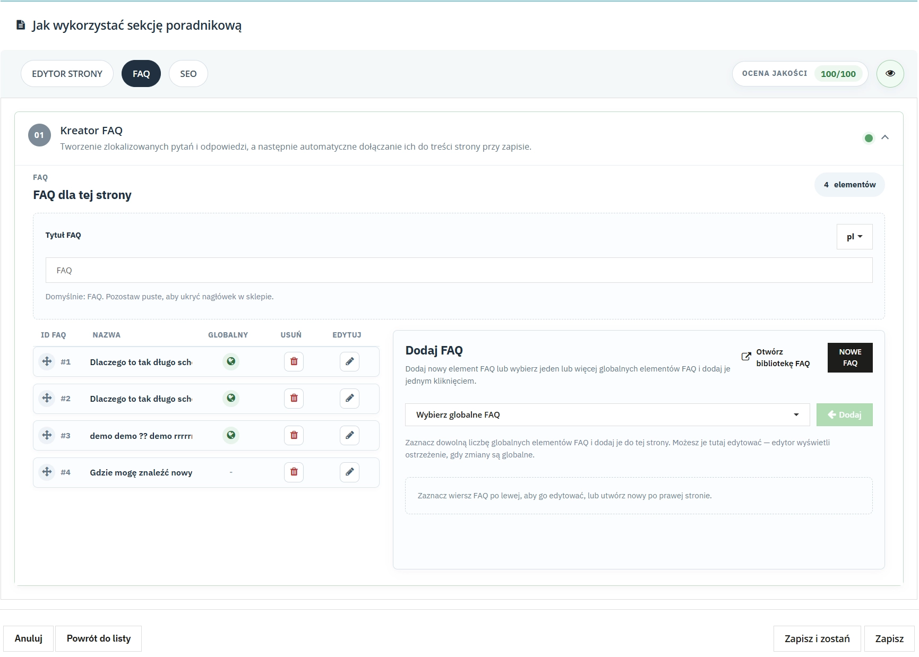919x657 pixels.
Task: Click the document icon beside the page title
Action: 19,24
